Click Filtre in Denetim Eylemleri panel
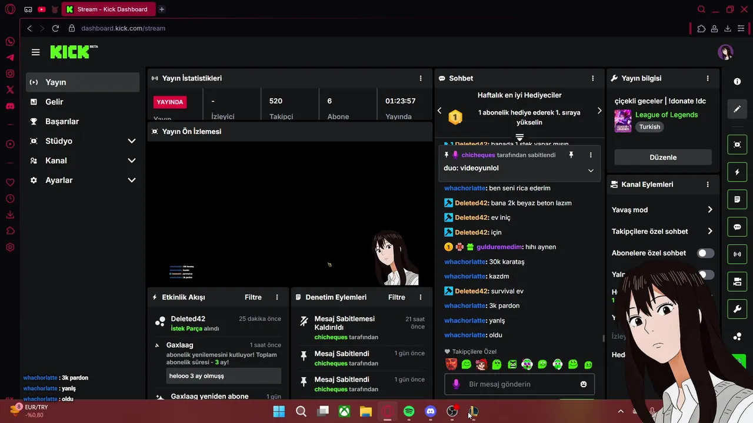 pos(397,297)
